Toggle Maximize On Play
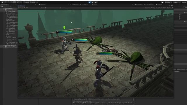Image resolution: width=187 pixels, height=105 pixels. (150, 8)
